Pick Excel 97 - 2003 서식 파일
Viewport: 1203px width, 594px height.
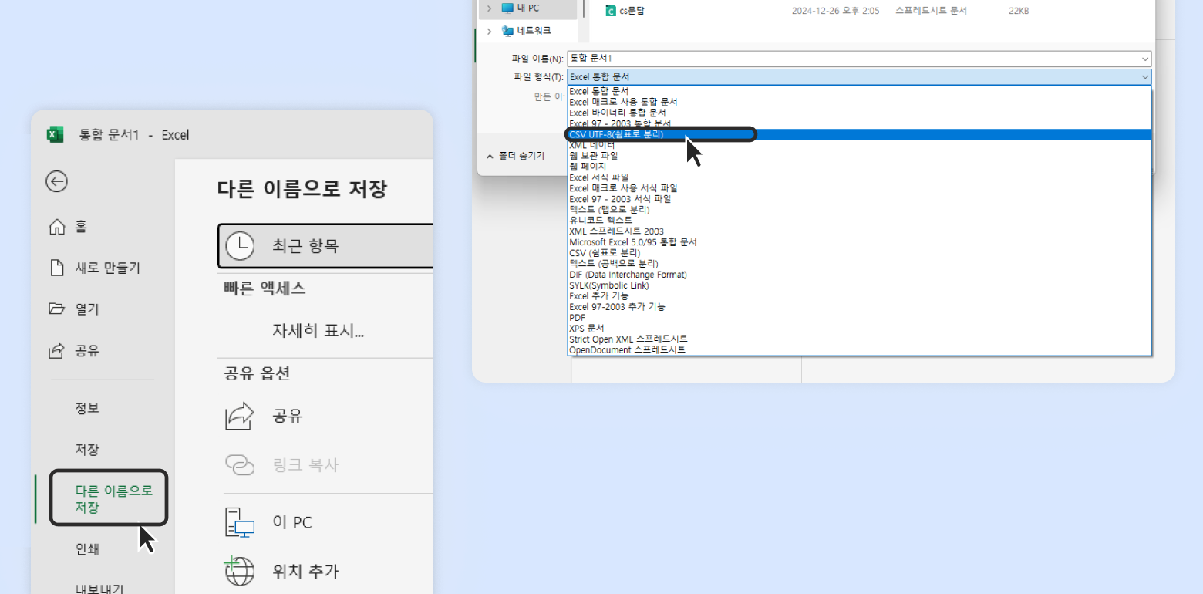click(x=859, y=199)
